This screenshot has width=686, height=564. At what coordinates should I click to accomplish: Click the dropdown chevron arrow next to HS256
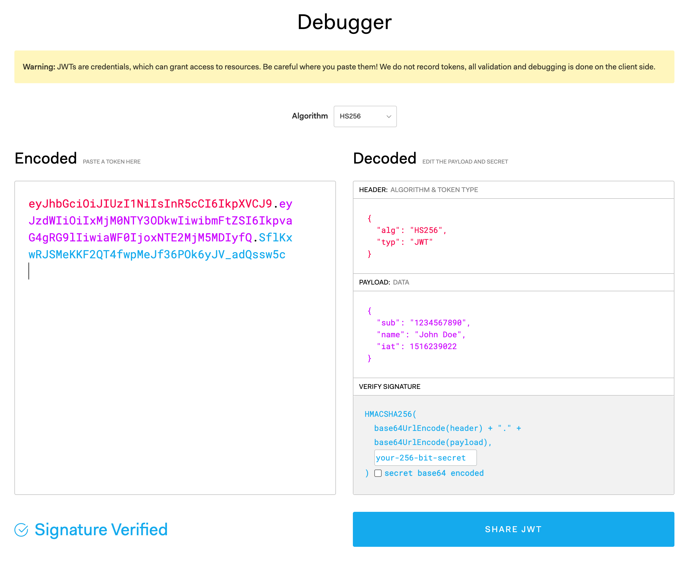[388, 116]
